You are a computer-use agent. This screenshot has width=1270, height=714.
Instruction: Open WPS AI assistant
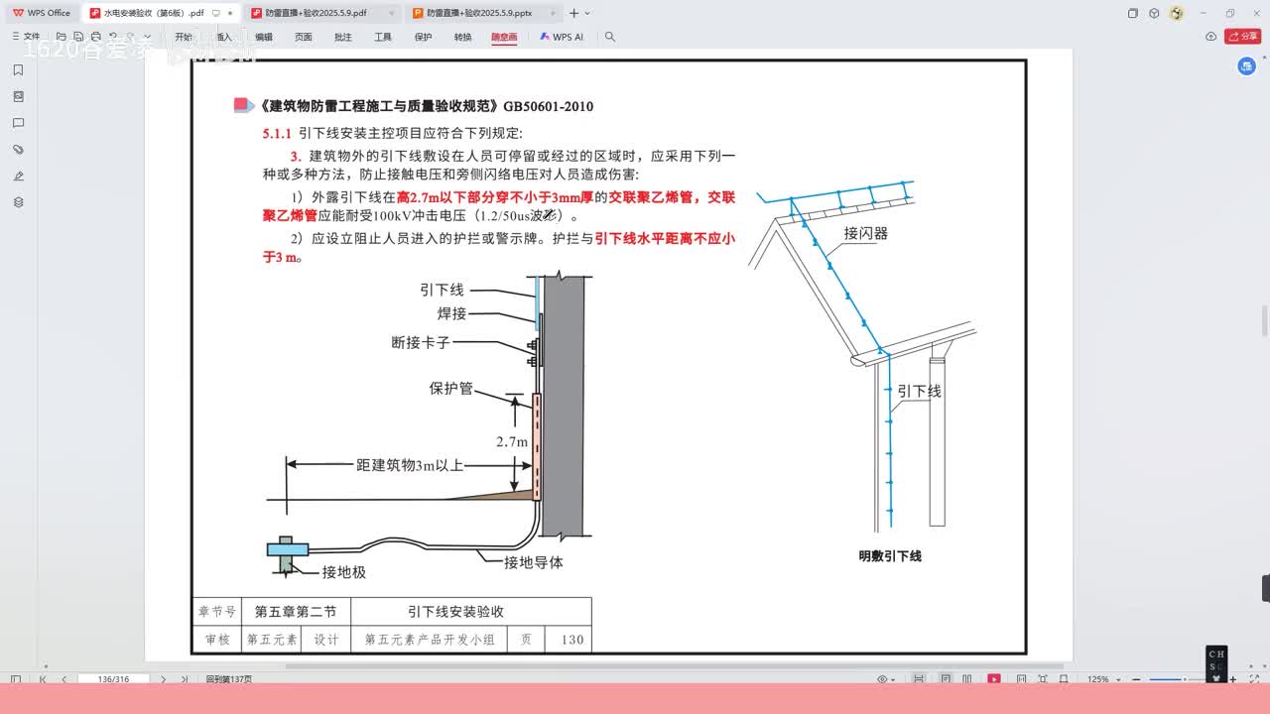point(562,37)
